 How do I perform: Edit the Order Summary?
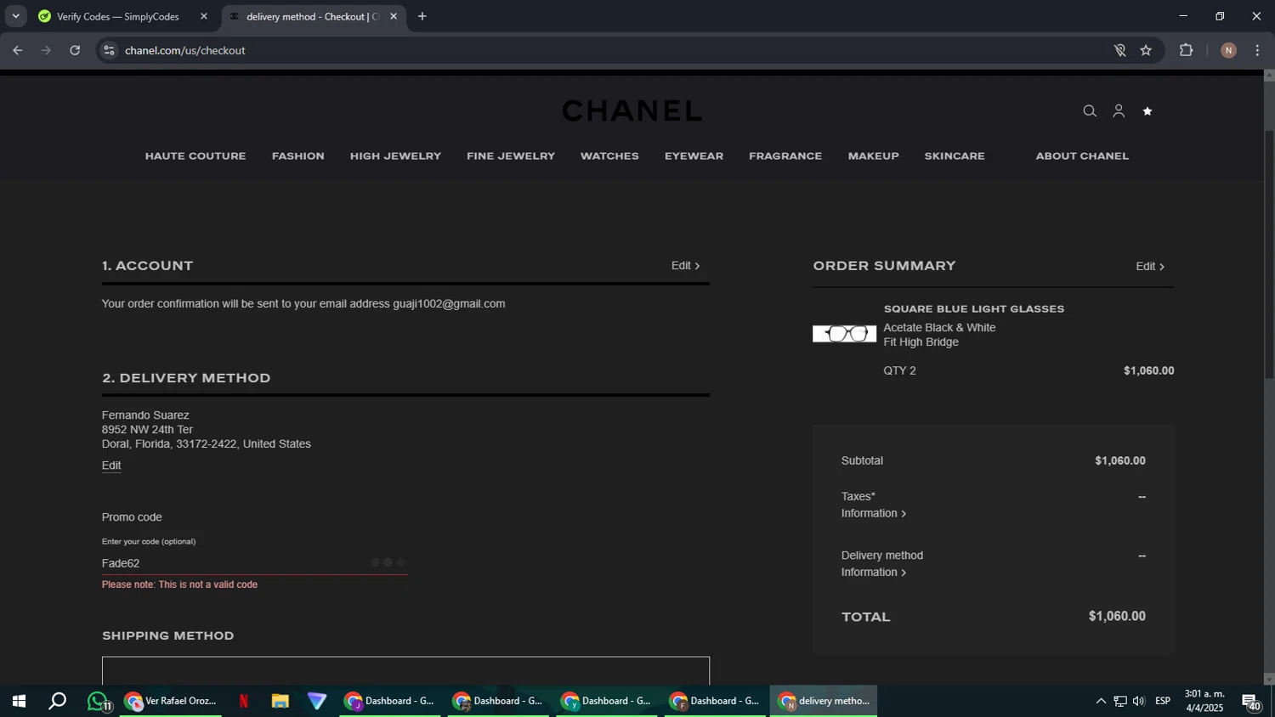pyautogui.click(x=1150, y=267)
